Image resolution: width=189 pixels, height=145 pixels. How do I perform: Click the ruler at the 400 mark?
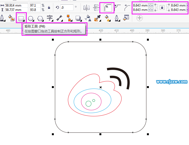pyautogui.click(x=132, y=31)
